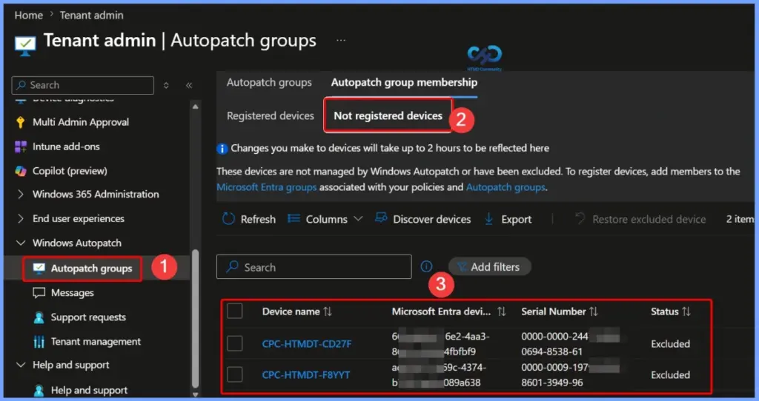Tick the select-all checkbox in table header

pyautogui.click(x=235, y=311)
